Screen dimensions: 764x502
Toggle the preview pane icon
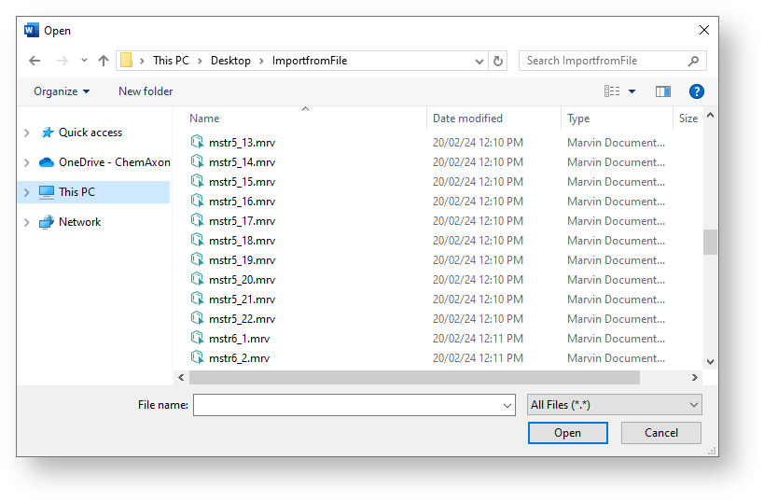(x=663, y=91)
